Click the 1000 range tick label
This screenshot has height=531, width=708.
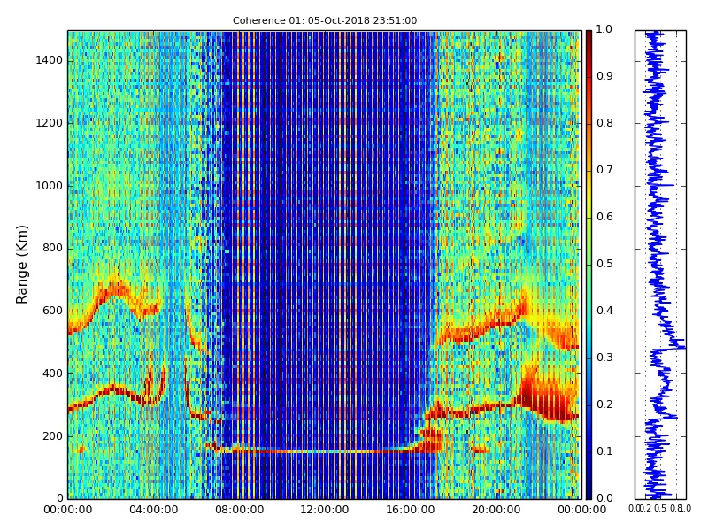(50, 186)
